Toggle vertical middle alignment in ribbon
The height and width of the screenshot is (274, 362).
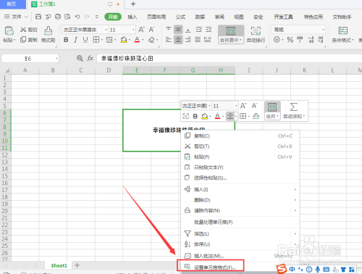click(x=178, y=30)
